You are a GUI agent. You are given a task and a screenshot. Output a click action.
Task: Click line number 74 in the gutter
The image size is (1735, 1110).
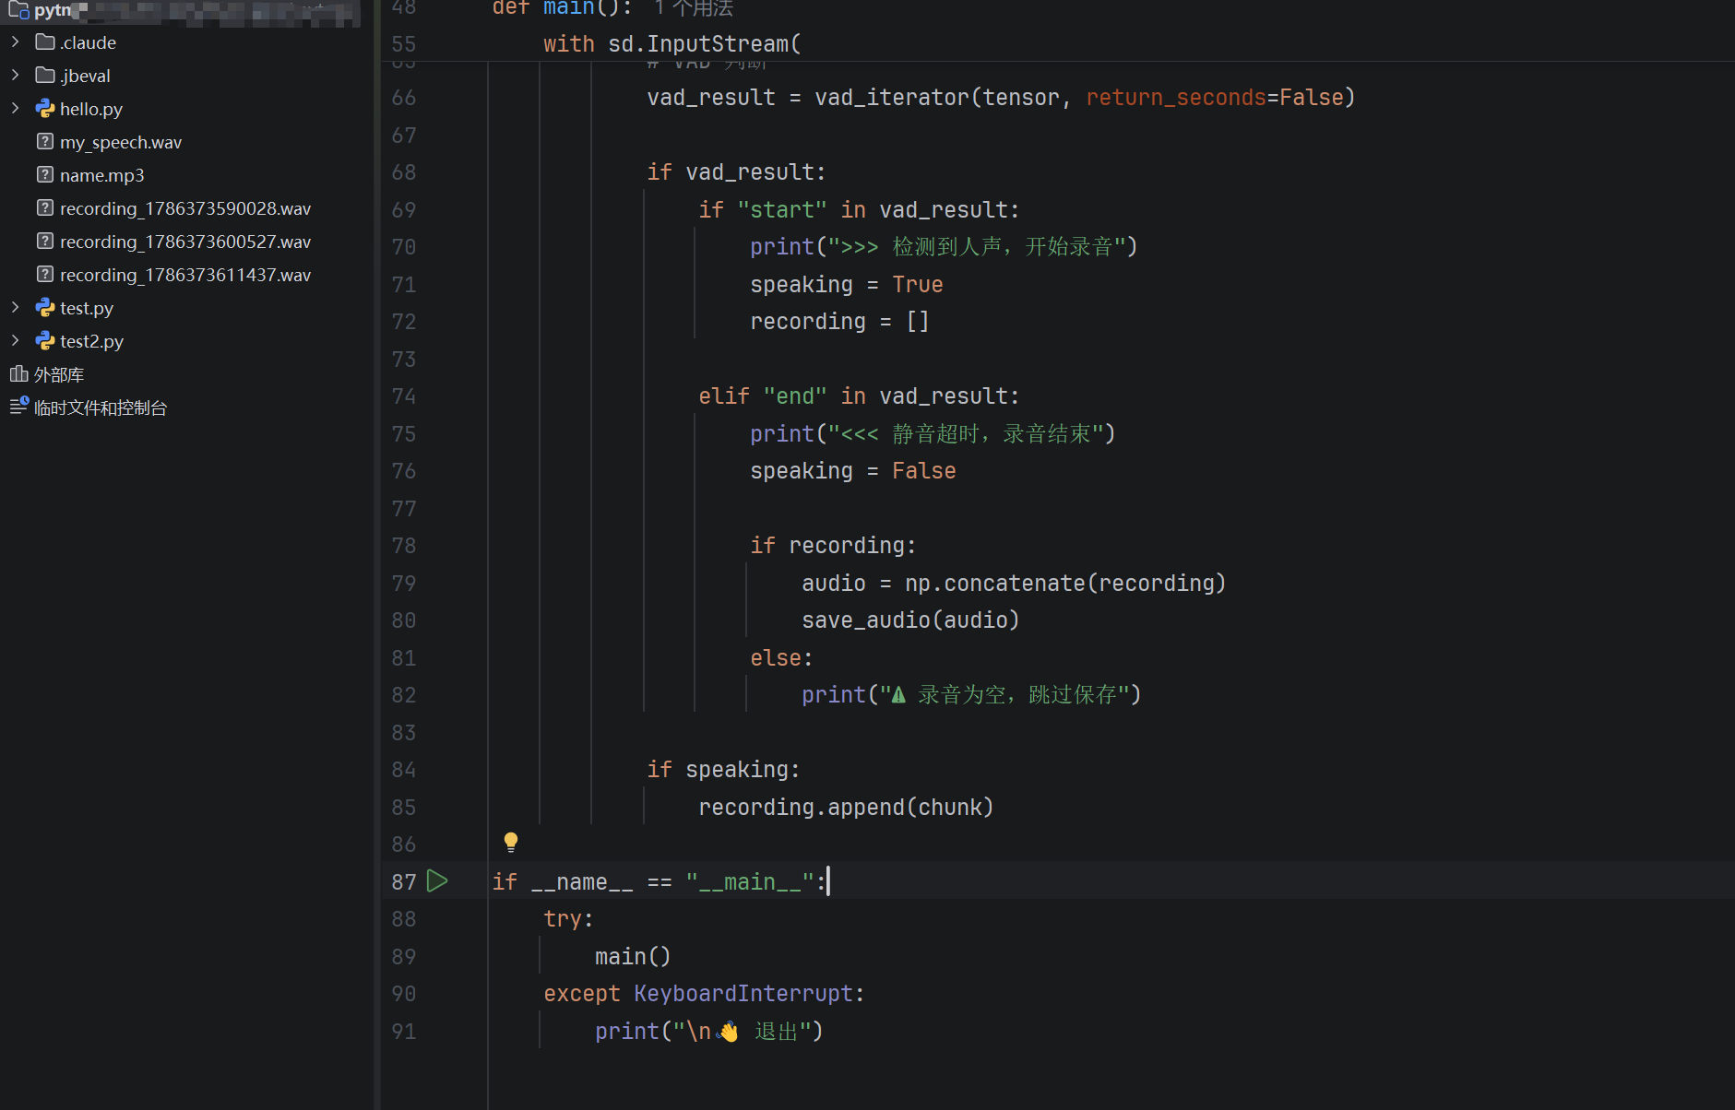[404, 396]
